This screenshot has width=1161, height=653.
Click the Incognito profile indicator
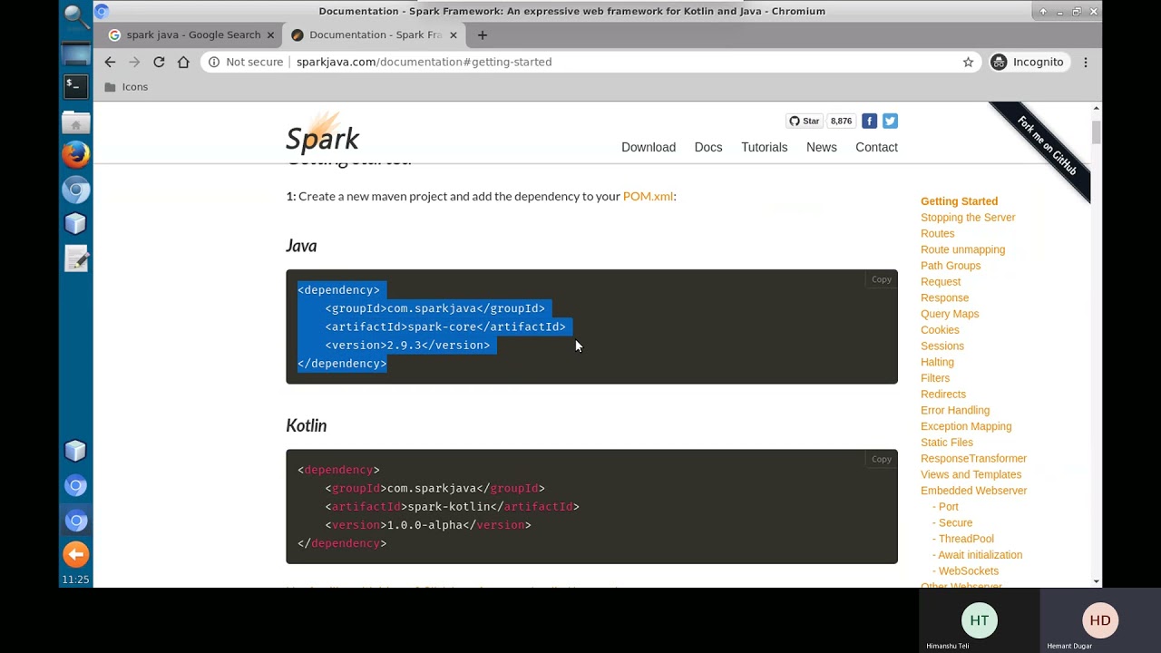(x=1028, y=62)
